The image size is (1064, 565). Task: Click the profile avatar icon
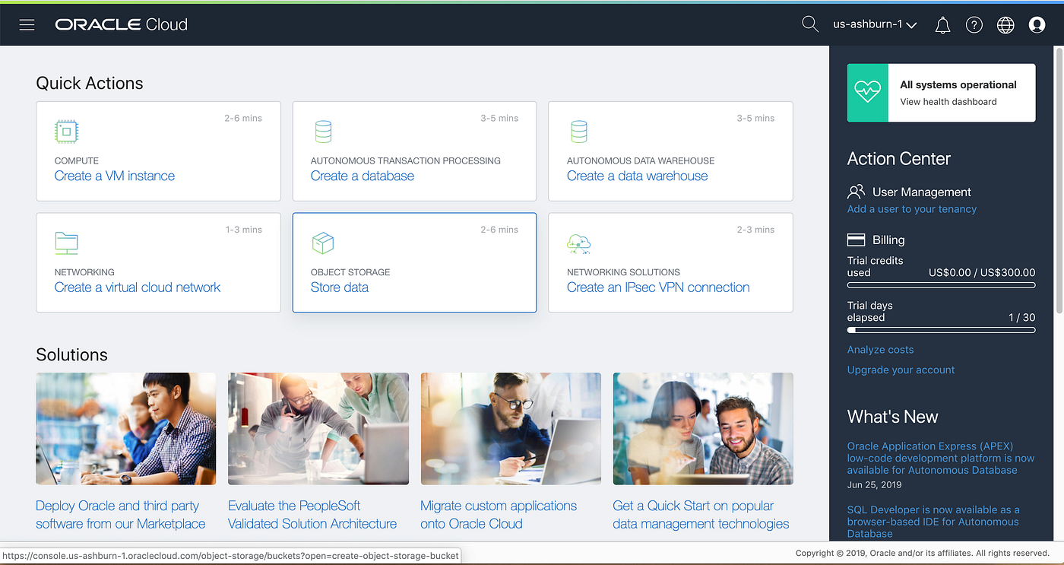tap(1037, 24)
